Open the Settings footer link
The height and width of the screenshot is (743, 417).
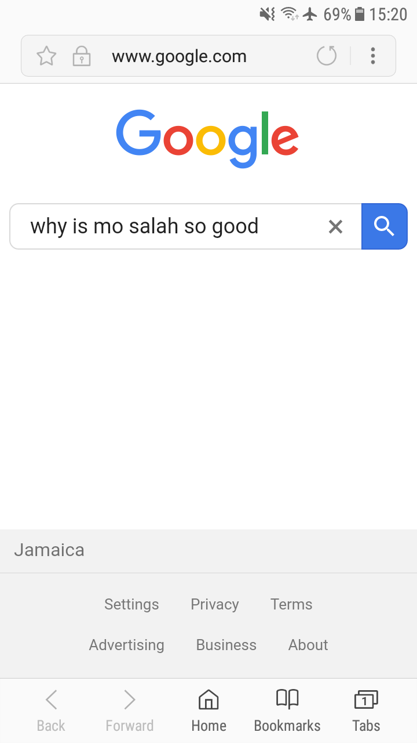click(131, 604)
